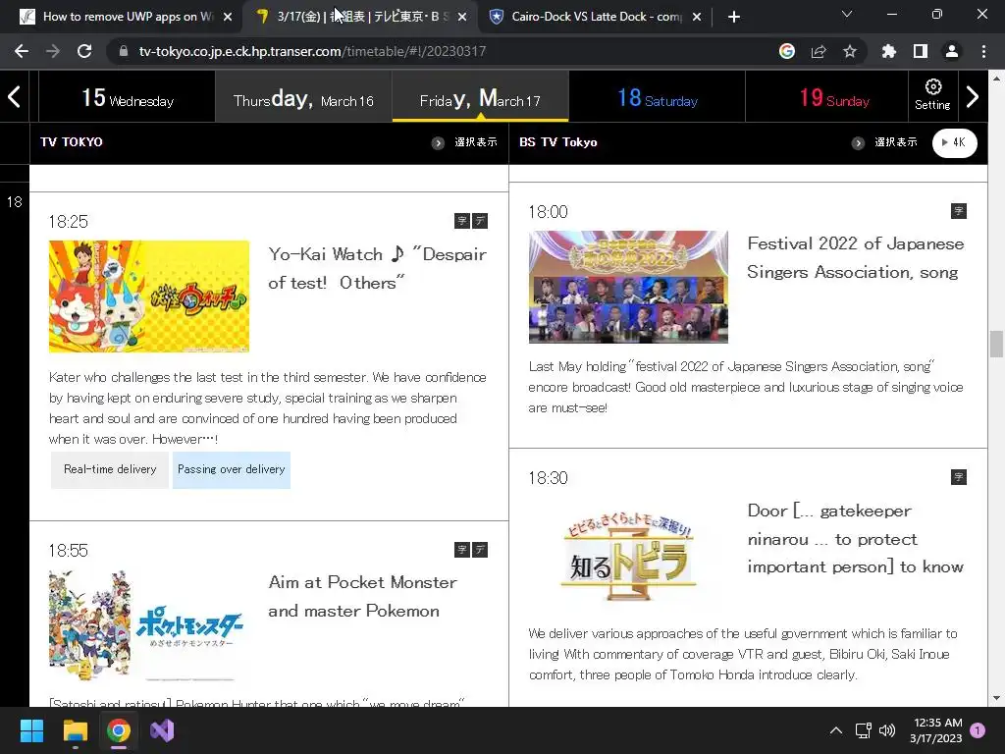Click the 知るトビラ program thumbnail
Screen dimensions: 1005x754
pyautogui.click(x=628, y=556)
